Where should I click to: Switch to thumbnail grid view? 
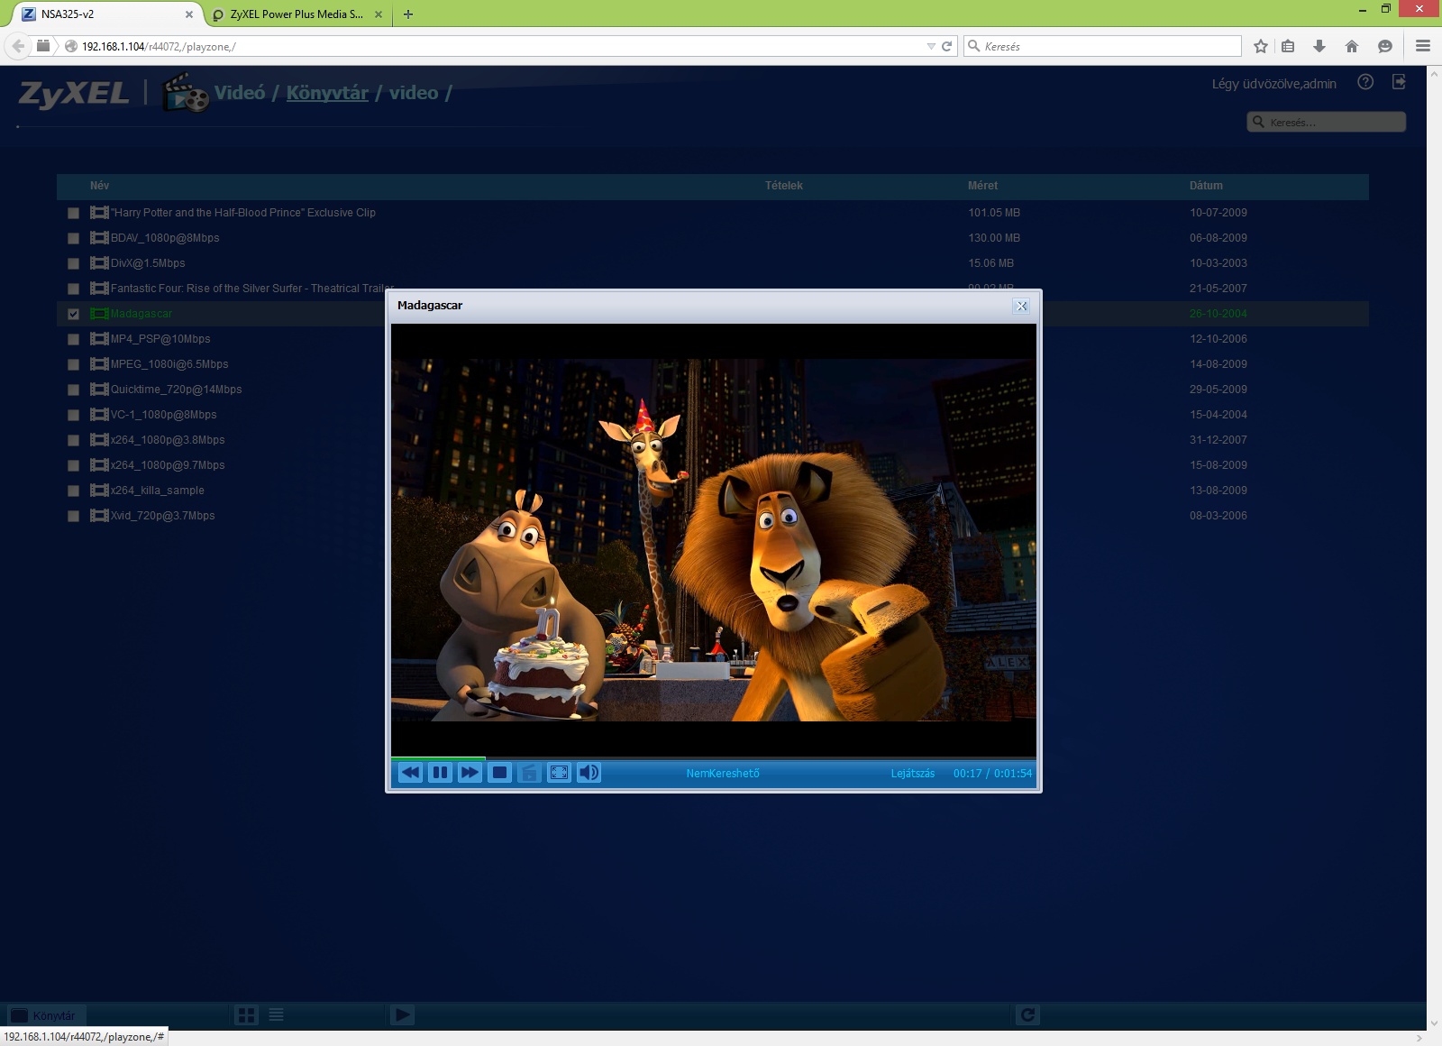tap(246, 1015)
